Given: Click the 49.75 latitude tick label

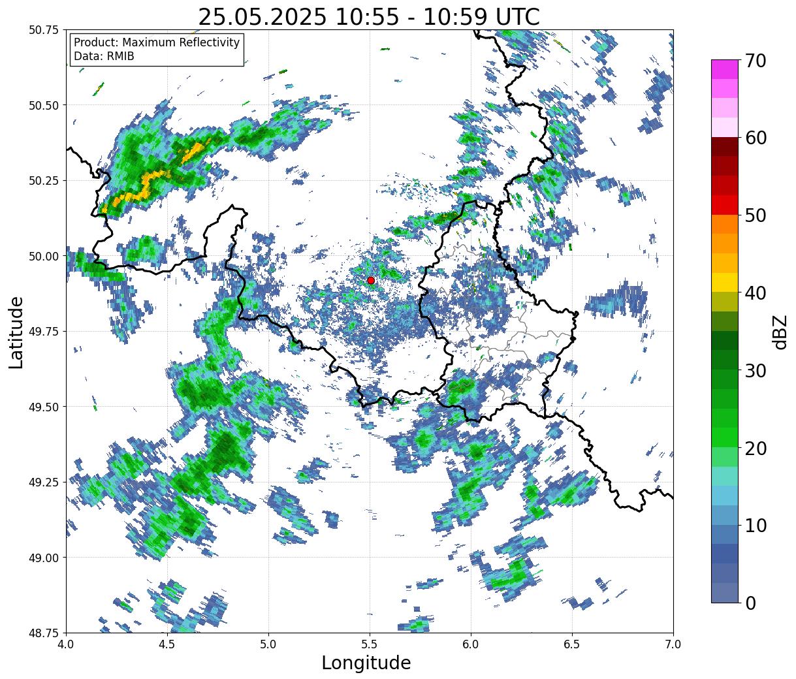Looking at the screenshot, I should coord(43,332).
